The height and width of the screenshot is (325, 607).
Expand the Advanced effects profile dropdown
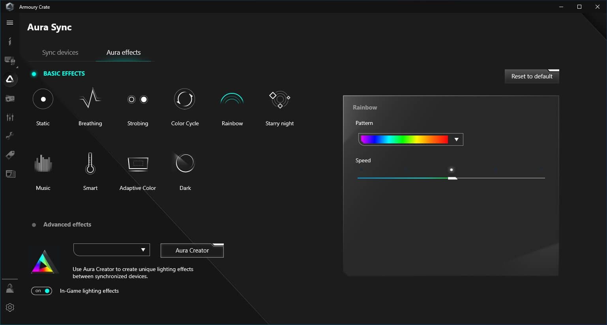click(112, 250)
